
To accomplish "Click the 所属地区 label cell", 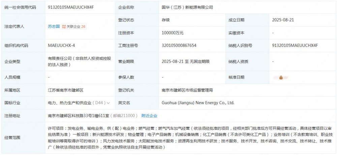I will click(x=23, y=90).
